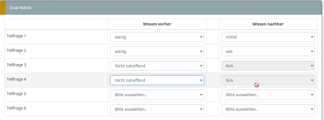Image resolution: width=324 pixels, height=120 pixels.
Task: Open Teilfrage 1 'Wissen vorher' dropdown showing wenig
Action: (157, 37)
